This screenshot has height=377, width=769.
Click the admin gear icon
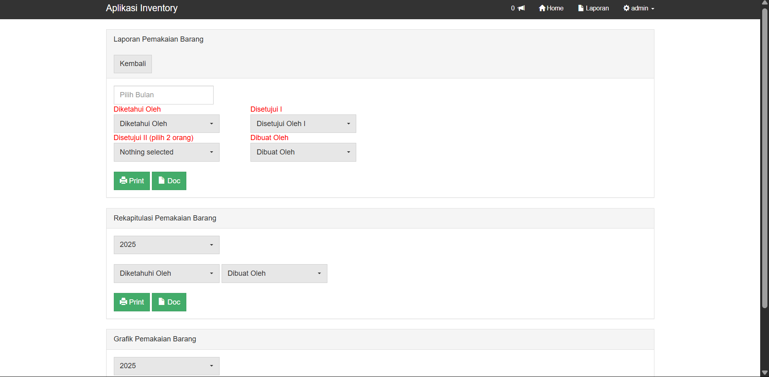coord(626,8)
